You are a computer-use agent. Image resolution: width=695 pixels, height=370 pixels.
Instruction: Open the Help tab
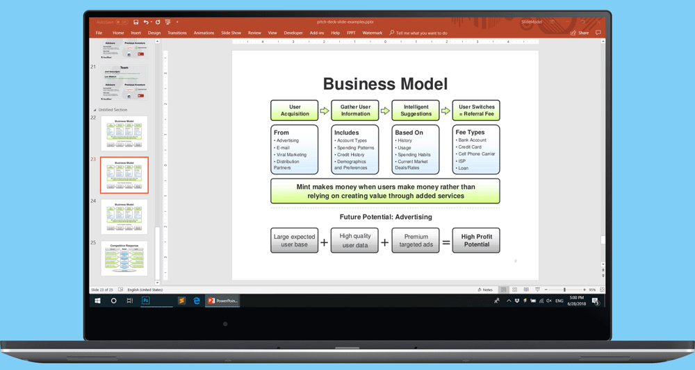point(336,33)
